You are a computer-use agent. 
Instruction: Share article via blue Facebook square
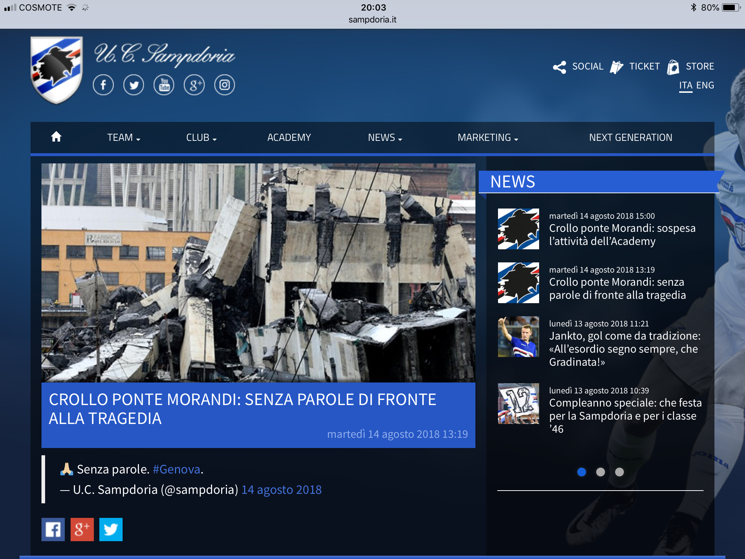click(x=53, y=529)
